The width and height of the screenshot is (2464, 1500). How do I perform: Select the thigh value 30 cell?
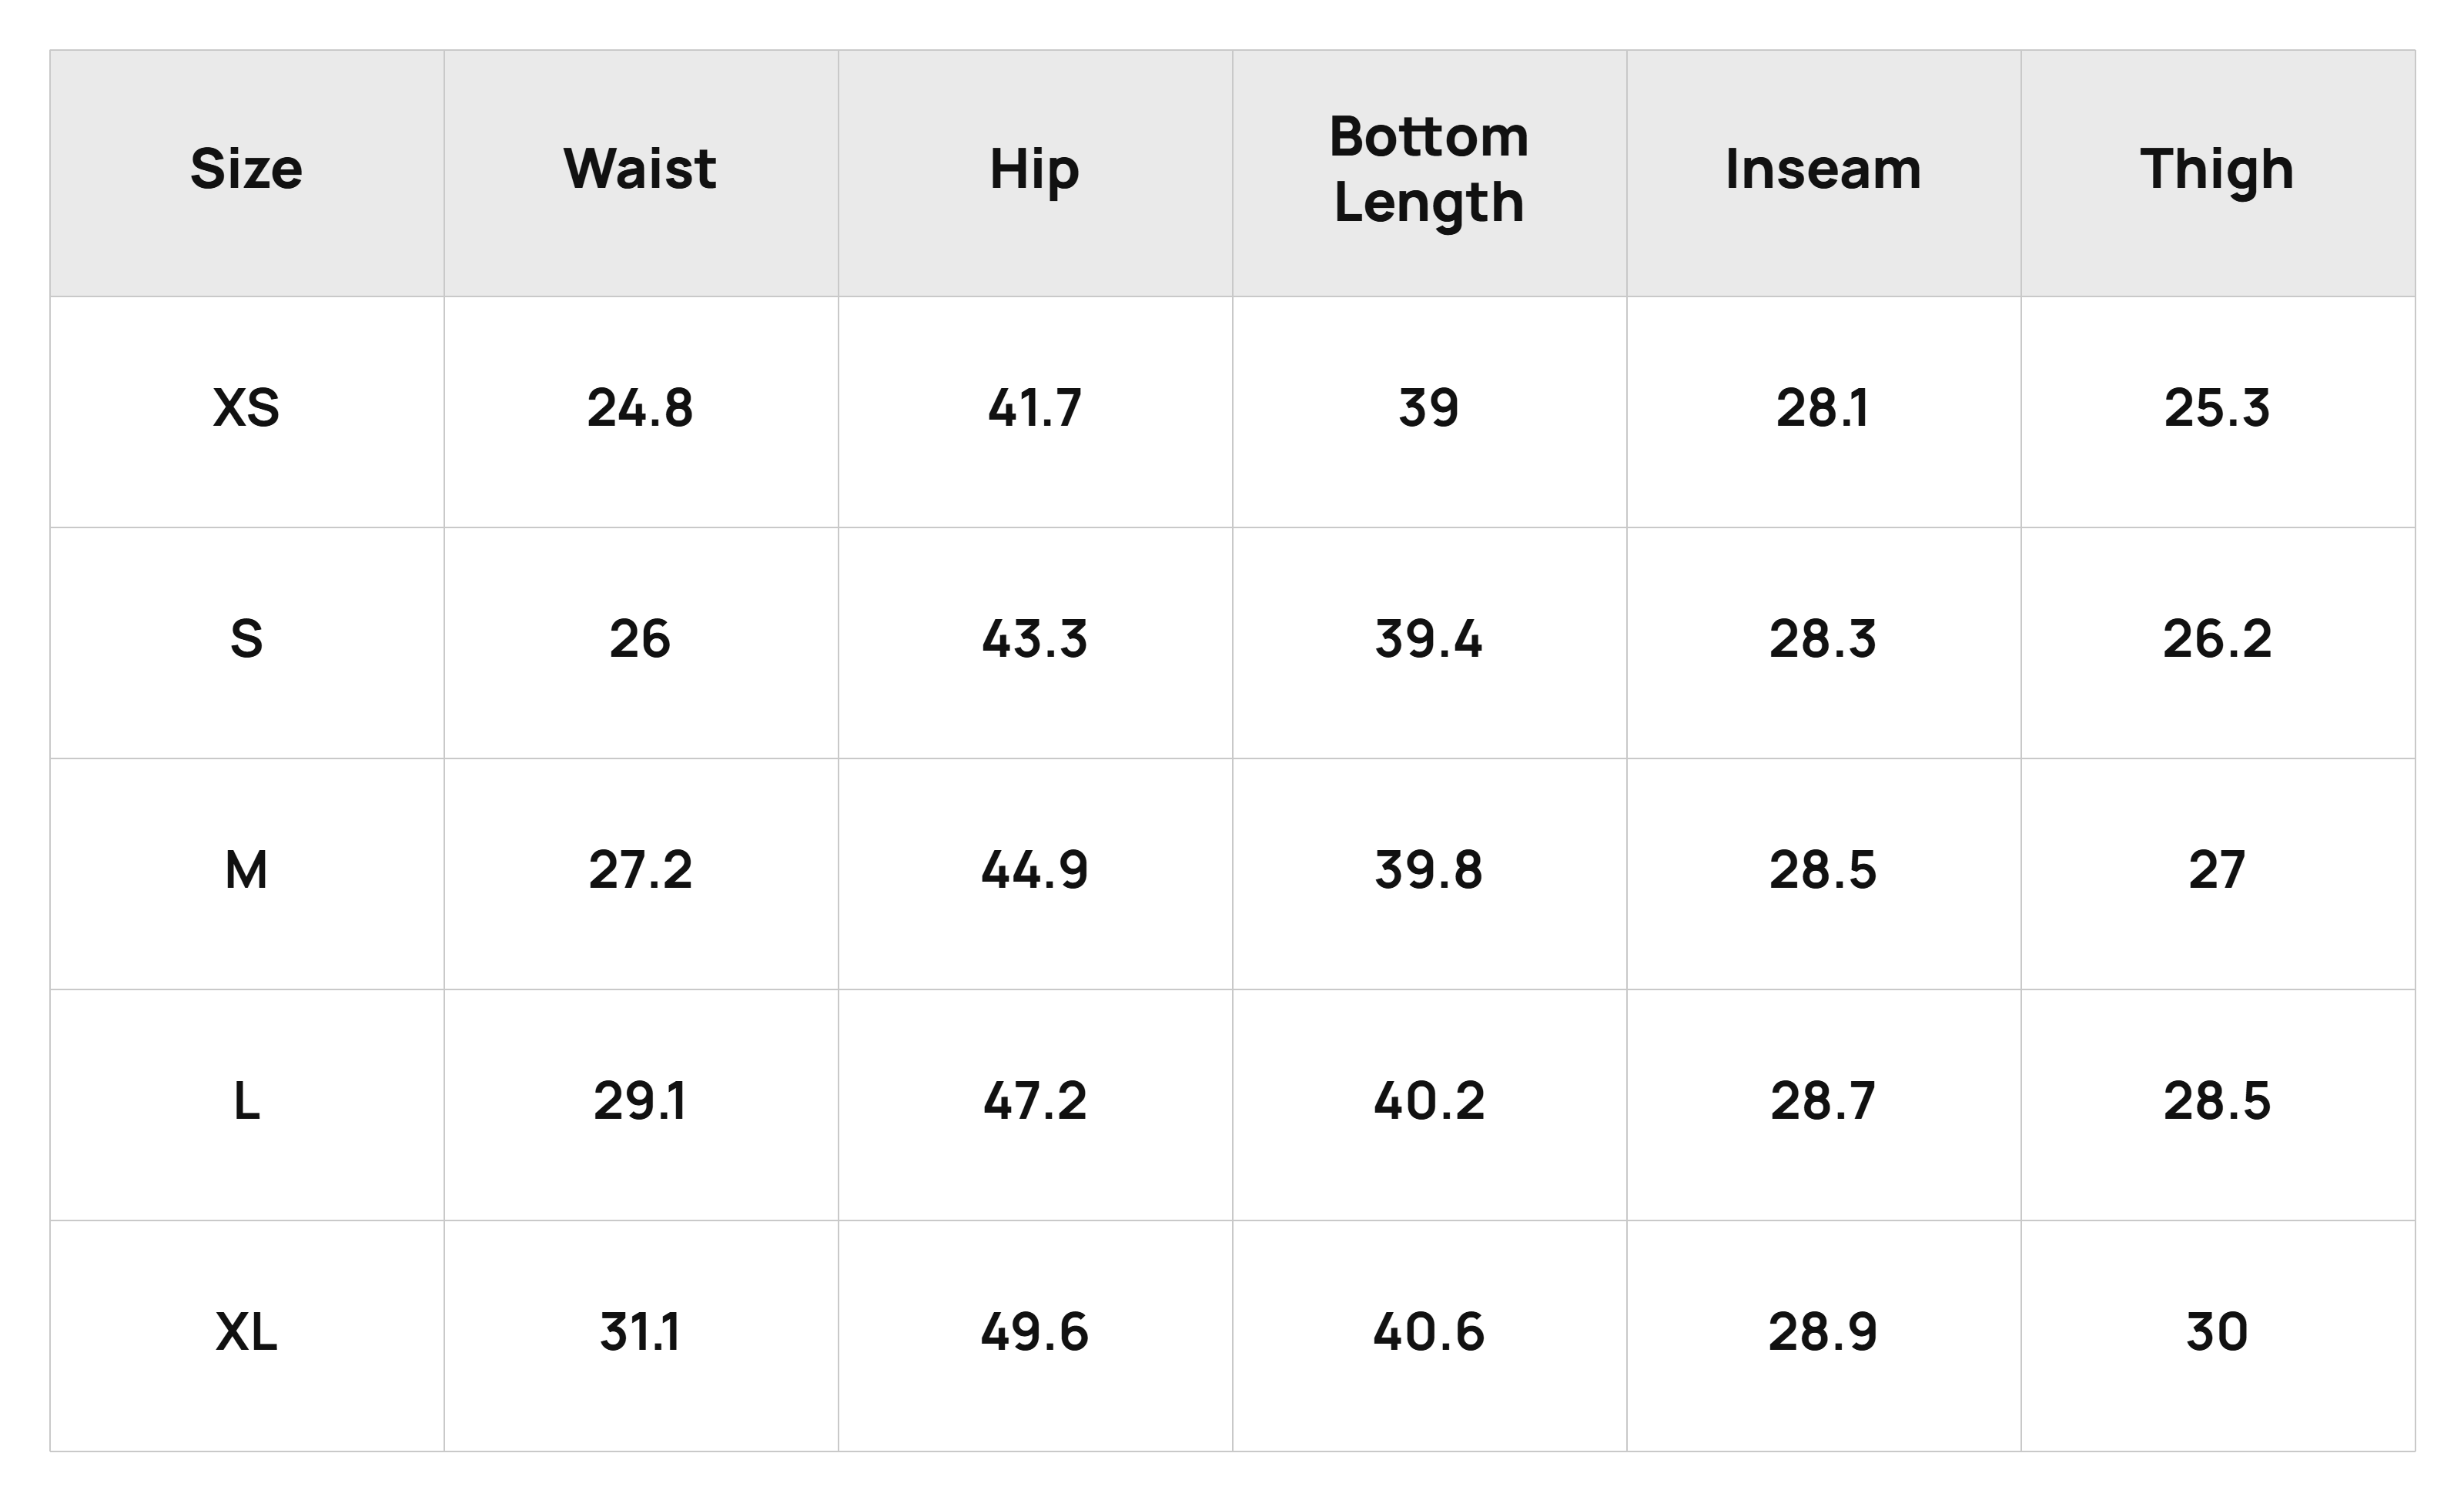[2217, 1335]
